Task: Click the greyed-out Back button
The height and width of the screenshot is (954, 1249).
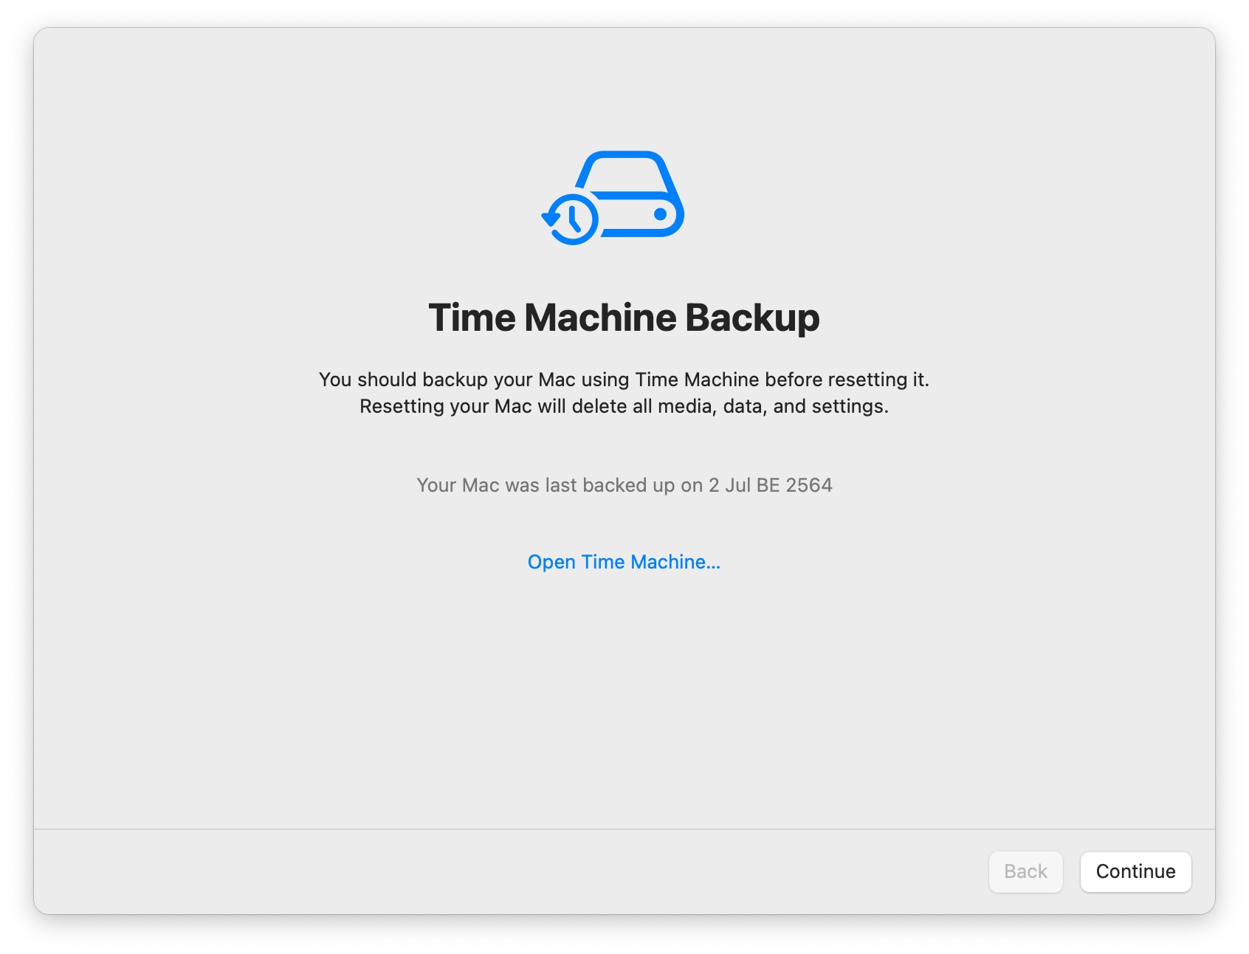Action: [x=1025, y=871]
